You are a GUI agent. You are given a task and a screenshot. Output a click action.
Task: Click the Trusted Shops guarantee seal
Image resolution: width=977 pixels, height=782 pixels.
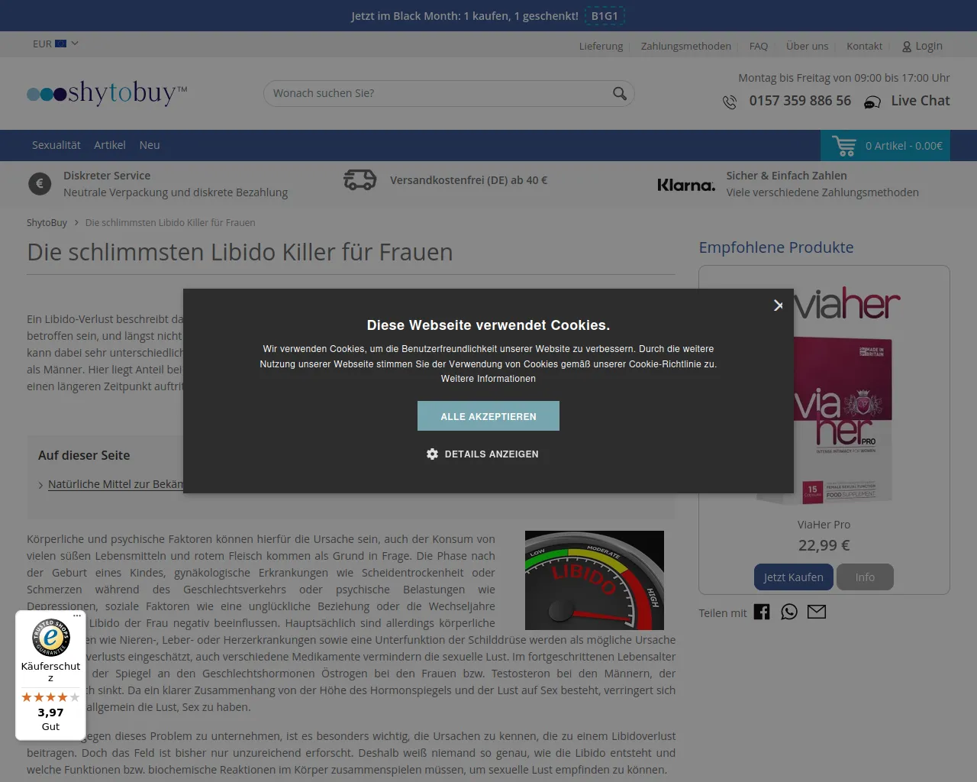point(50,638)
